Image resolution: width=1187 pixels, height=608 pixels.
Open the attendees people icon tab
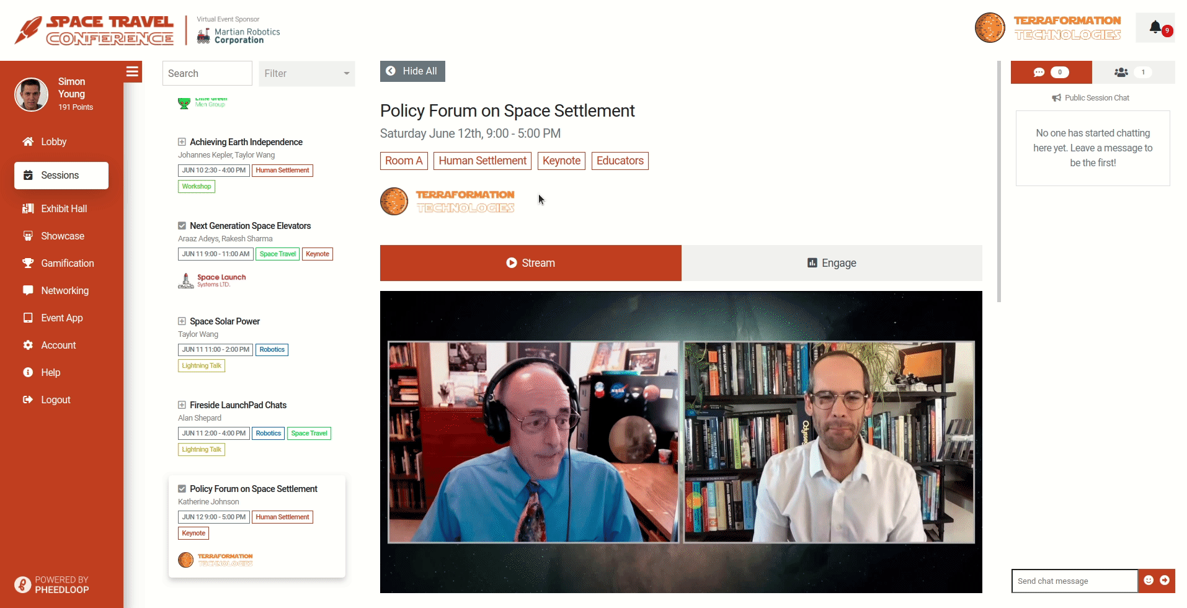coord(1133,72)
